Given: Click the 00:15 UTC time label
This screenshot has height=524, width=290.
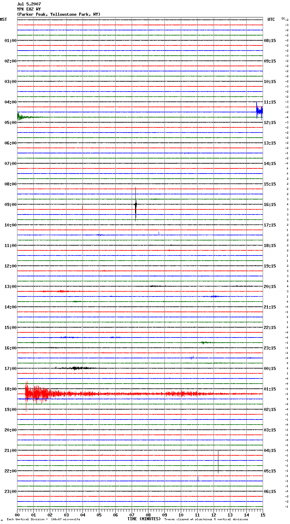Looking at the screenshot, I should click(270, 369).
